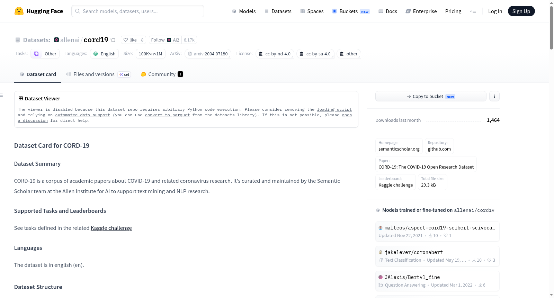This screenshot has width=554, height=298.
Task: Open the Kaggle challenge text link
Action: pos(111,228)
